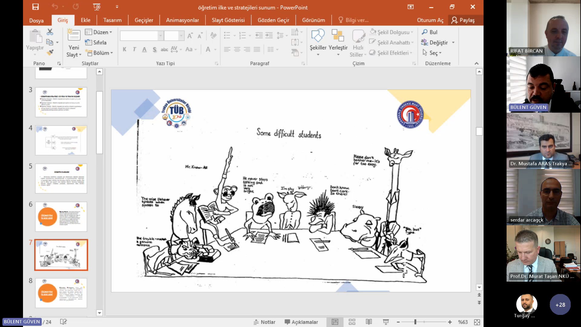Toggle text shadow S formatting
Image resolution: width=581 pixels, height=327 pixels.
154,49
